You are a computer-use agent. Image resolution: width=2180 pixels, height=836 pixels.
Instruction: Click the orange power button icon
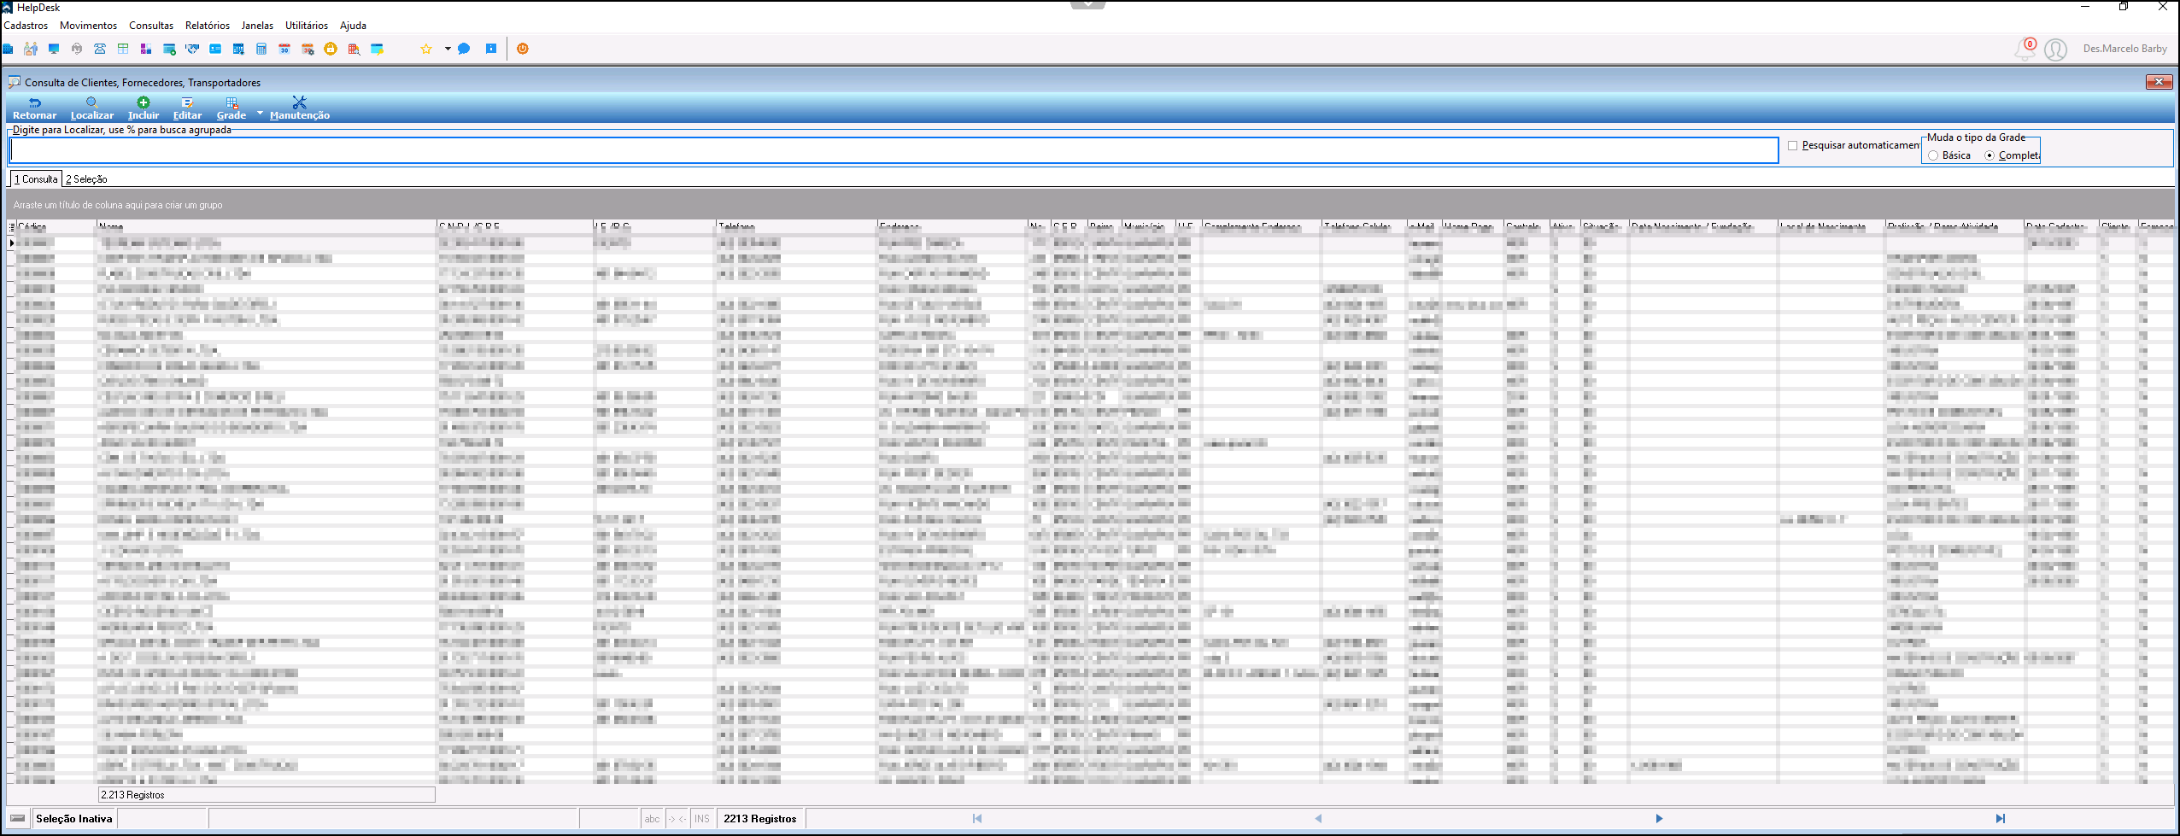click(523, 49)
